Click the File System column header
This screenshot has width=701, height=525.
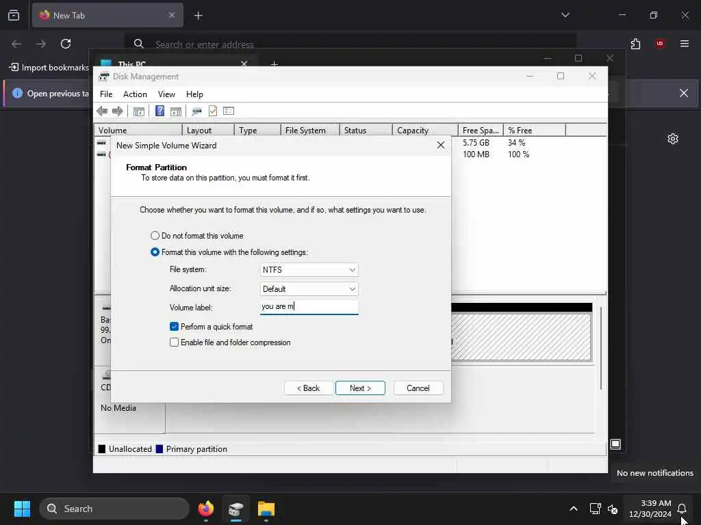[x=310, y=131]
